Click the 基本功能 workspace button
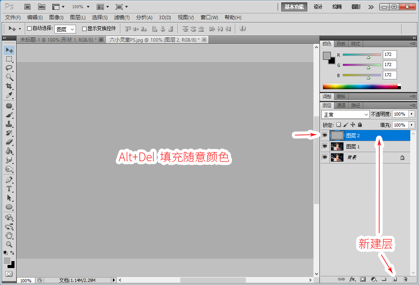Image resolution: width=419 pixels, height=285 pixels. [294, 7]
